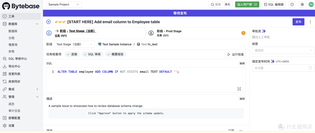Click the 审批流 sparkle icon
The image size is (315, 133).
(x=264, y=31)
